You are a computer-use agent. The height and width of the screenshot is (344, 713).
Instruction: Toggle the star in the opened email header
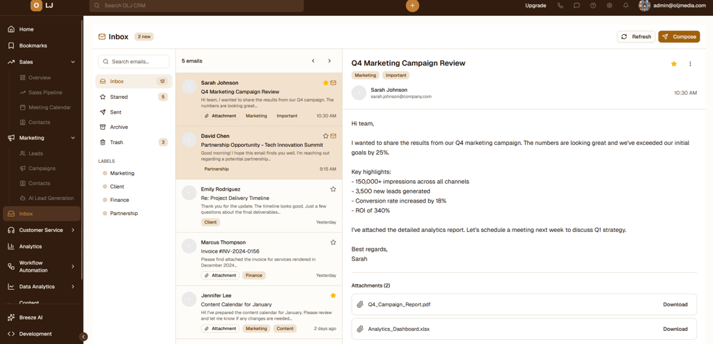674,63
